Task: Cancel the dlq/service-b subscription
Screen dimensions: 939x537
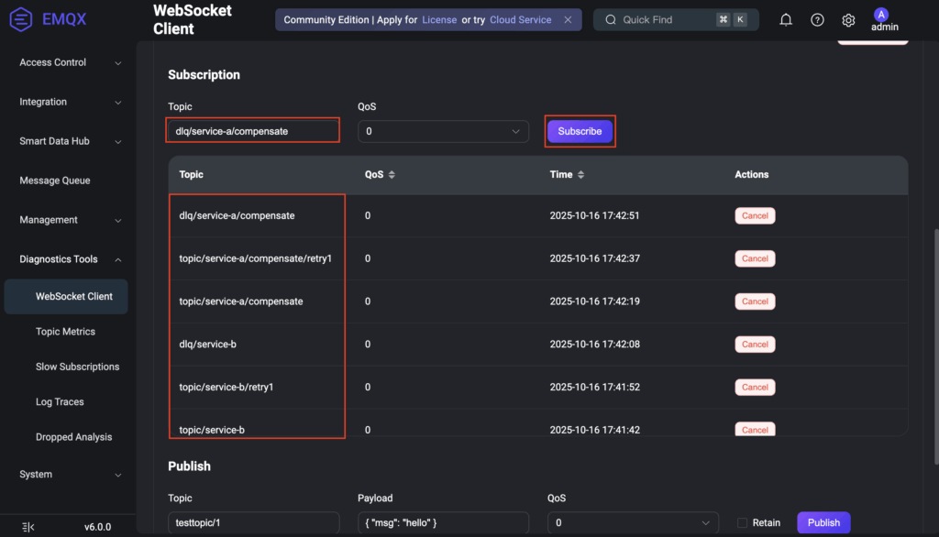Action: pos(755,345)
